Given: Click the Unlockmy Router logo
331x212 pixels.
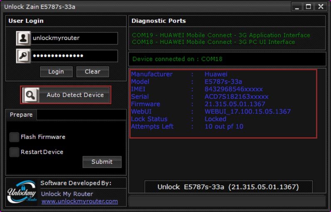Looking at the screenshot, I should pyautogui.click(x=22, y=192).
